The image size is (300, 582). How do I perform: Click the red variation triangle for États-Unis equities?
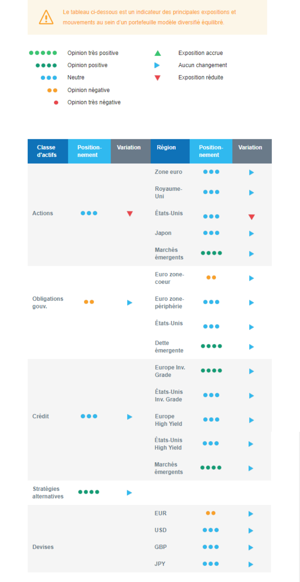coord(252,217)
